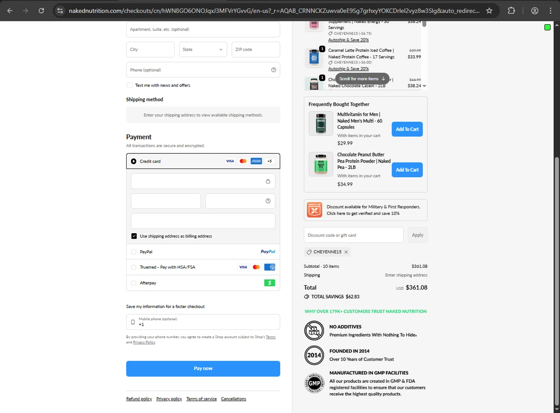560x413 pixels.
Task: Select Afterpay payment option
Action: pos(134,283)
